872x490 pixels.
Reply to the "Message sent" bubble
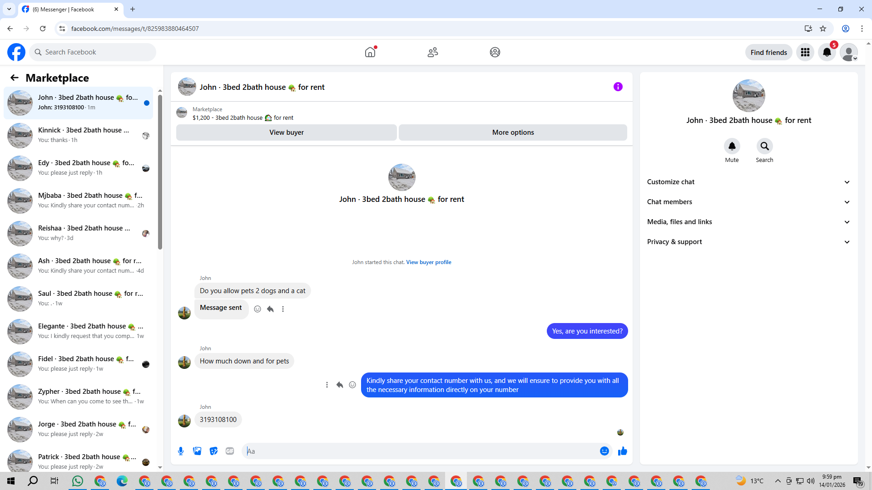pos(270,309)
